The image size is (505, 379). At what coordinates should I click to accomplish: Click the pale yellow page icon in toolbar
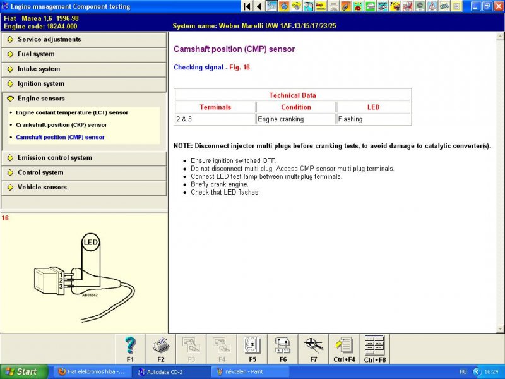(456, 6)
